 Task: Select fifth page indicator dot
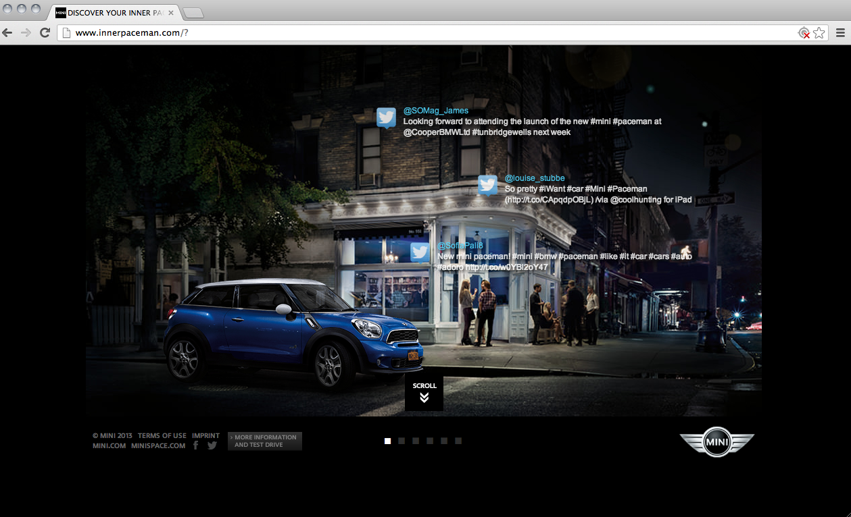444,441
